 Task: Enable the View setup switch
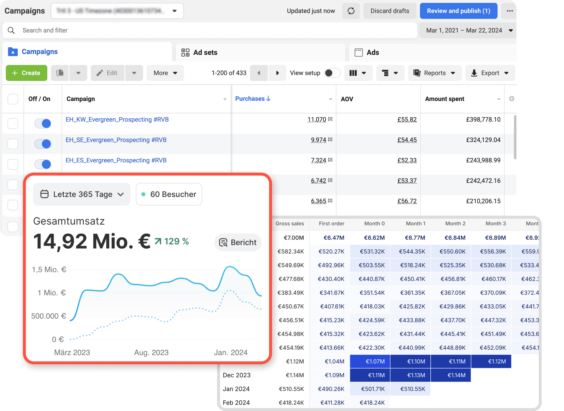pyautogui.click(x=332, y=73)
